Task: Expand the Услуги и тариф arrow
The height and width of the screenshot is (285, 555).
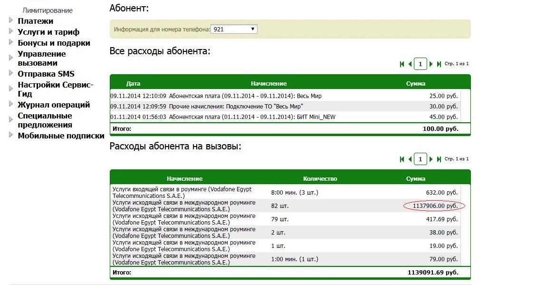Action: (11, 31)
